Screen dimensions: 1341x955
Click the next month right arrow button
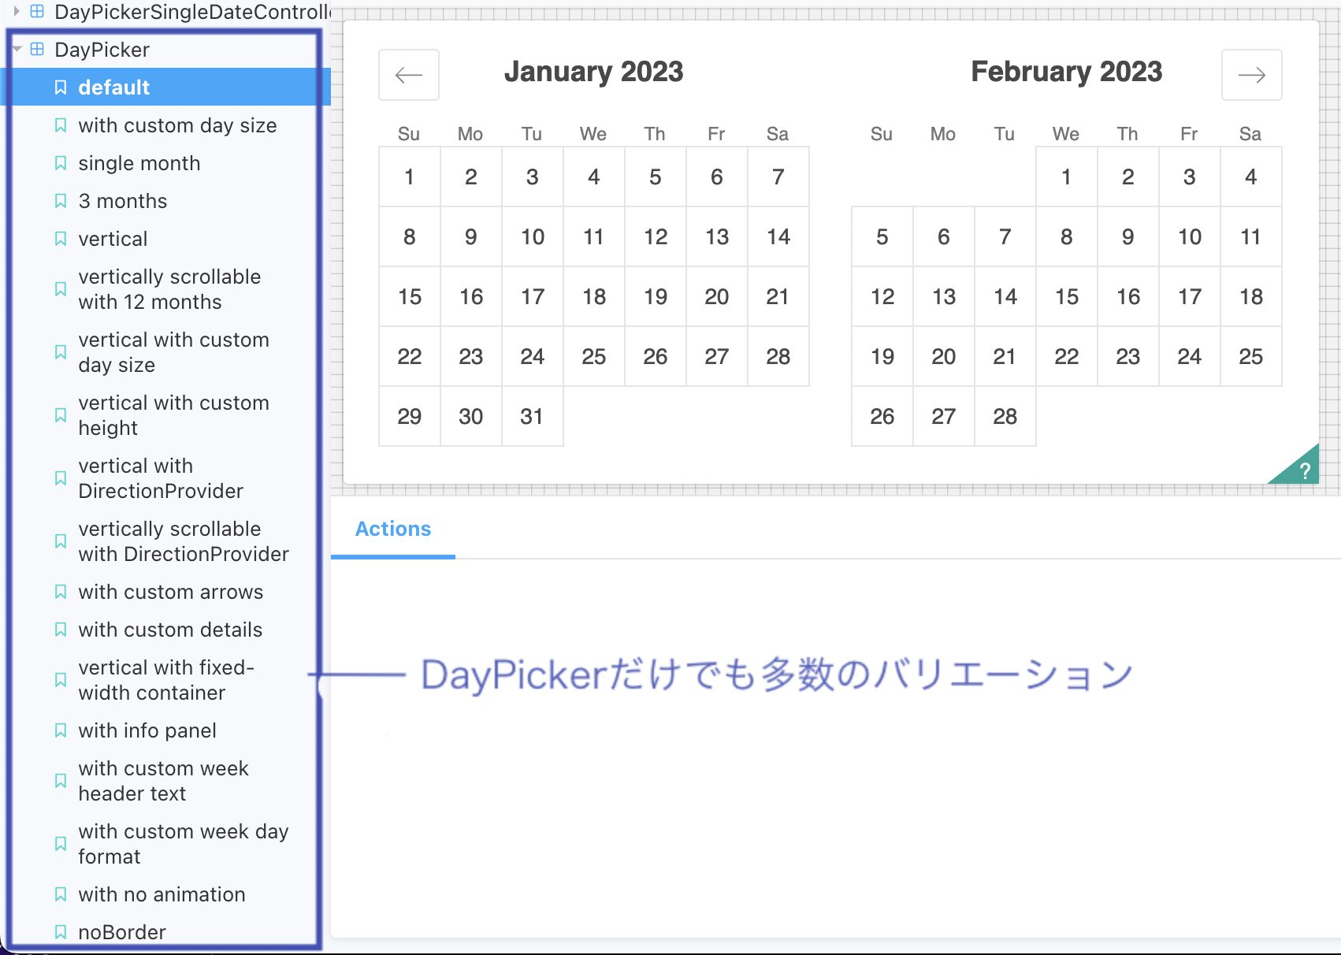pos(1251,75)
